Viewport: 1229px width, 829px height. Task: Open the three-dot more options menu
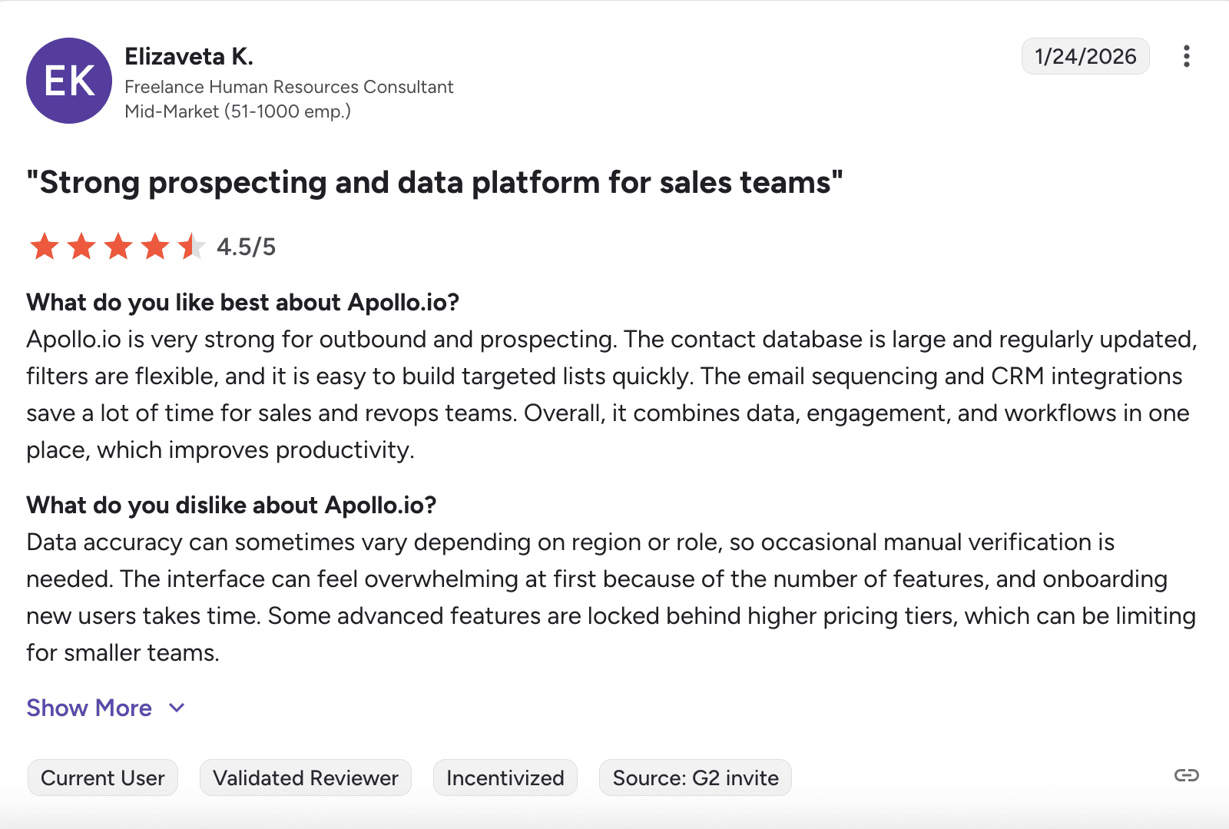click(1187, 56)
